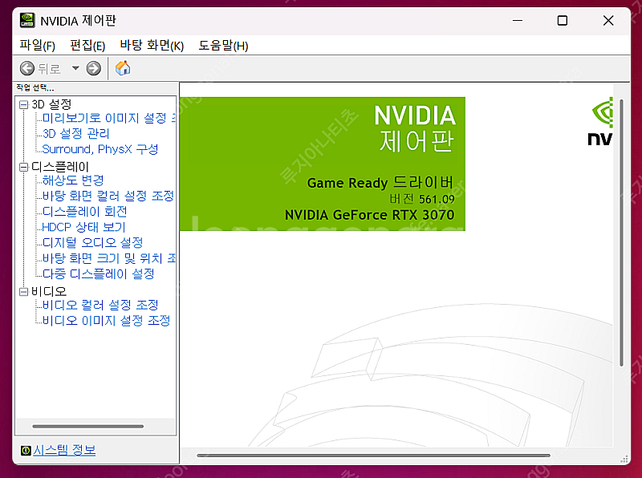Select HDCP 상태 보기
Screen dimensions: 642x478
coord(84,227)
